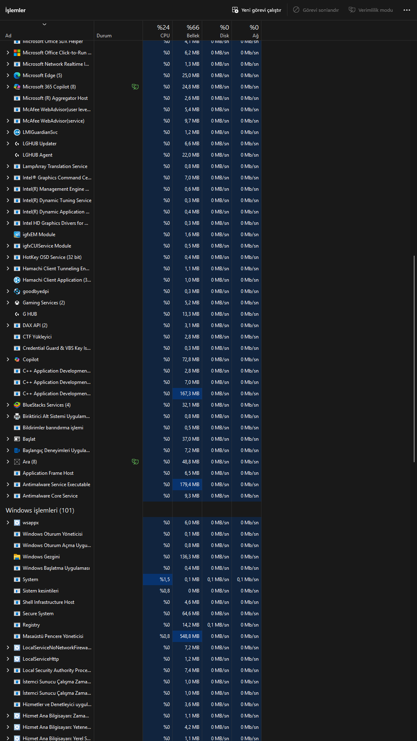
Task: Click the Başlat process icon
Action: tap(17, 439)
